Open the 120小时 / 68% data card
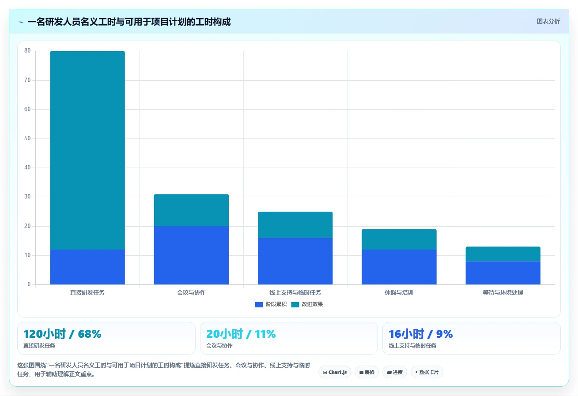This screenshot has width=578, height=396. 106,338
